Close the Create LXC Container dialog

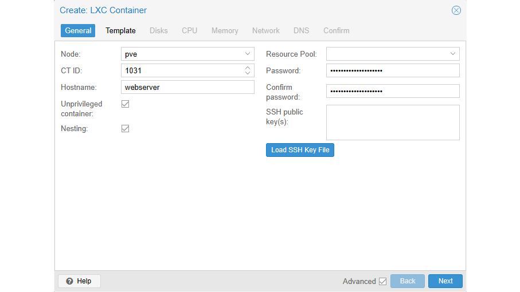[456, 10]
